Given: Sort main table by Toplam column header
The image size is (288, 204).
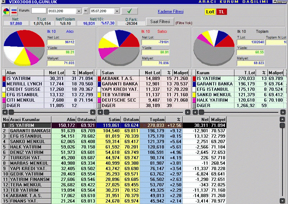Looking at the screenshot, I should coord(152,120).
